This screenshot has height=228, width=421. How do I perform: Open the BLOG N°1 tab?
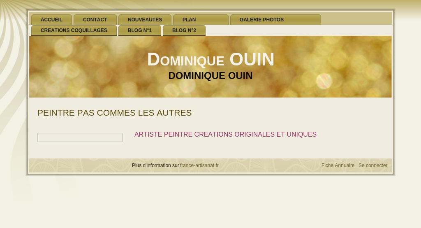140,30
